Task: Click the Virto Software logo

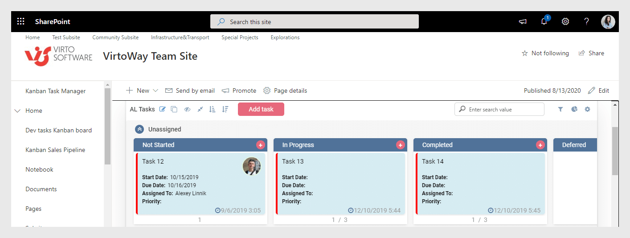Action: (x=58, y=56)
